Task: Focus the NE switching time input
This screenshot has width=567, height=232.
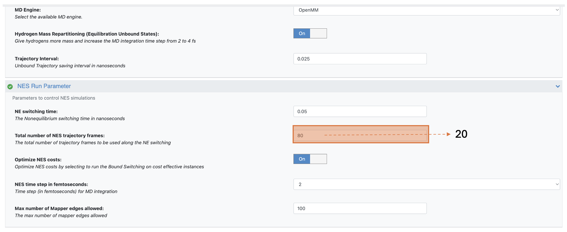Action: (360, 111)
